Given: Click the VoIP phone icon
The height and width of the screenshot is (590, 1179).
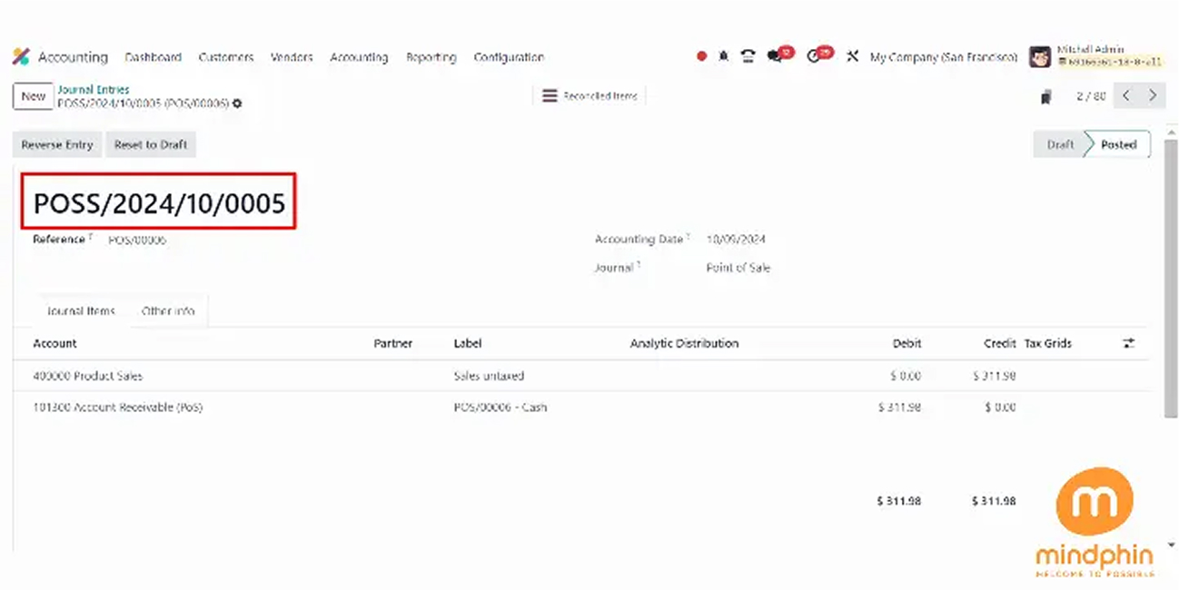Looking at the screenshot, I should coord(748,56).
